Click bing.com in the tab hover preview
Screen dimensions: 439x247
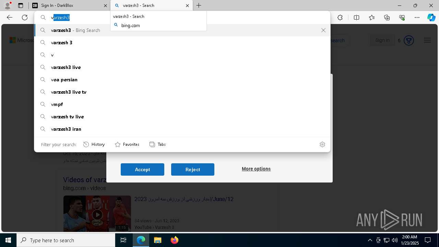[130, 25]
